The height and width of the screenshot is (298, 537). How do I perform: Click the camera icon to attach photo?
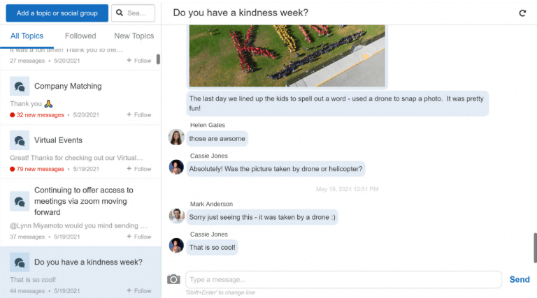click(173, 279)
